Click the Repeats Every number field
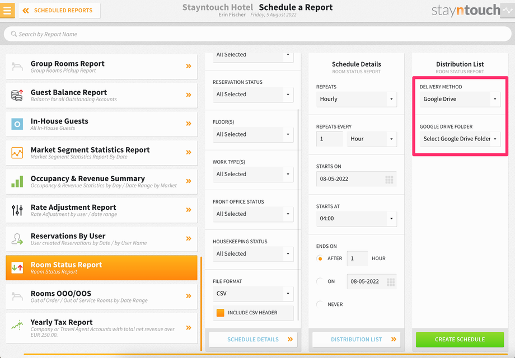 pyautogui.click(x=329, y=139)
